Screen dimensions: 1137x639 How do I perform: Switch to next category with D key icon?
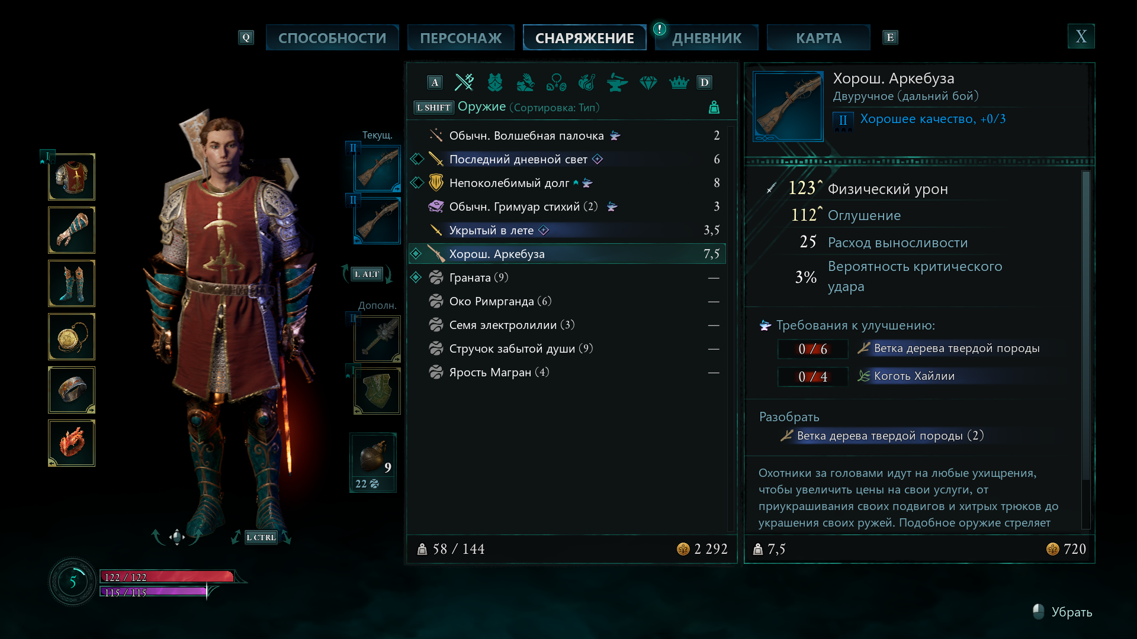click(x=704, y=82)
